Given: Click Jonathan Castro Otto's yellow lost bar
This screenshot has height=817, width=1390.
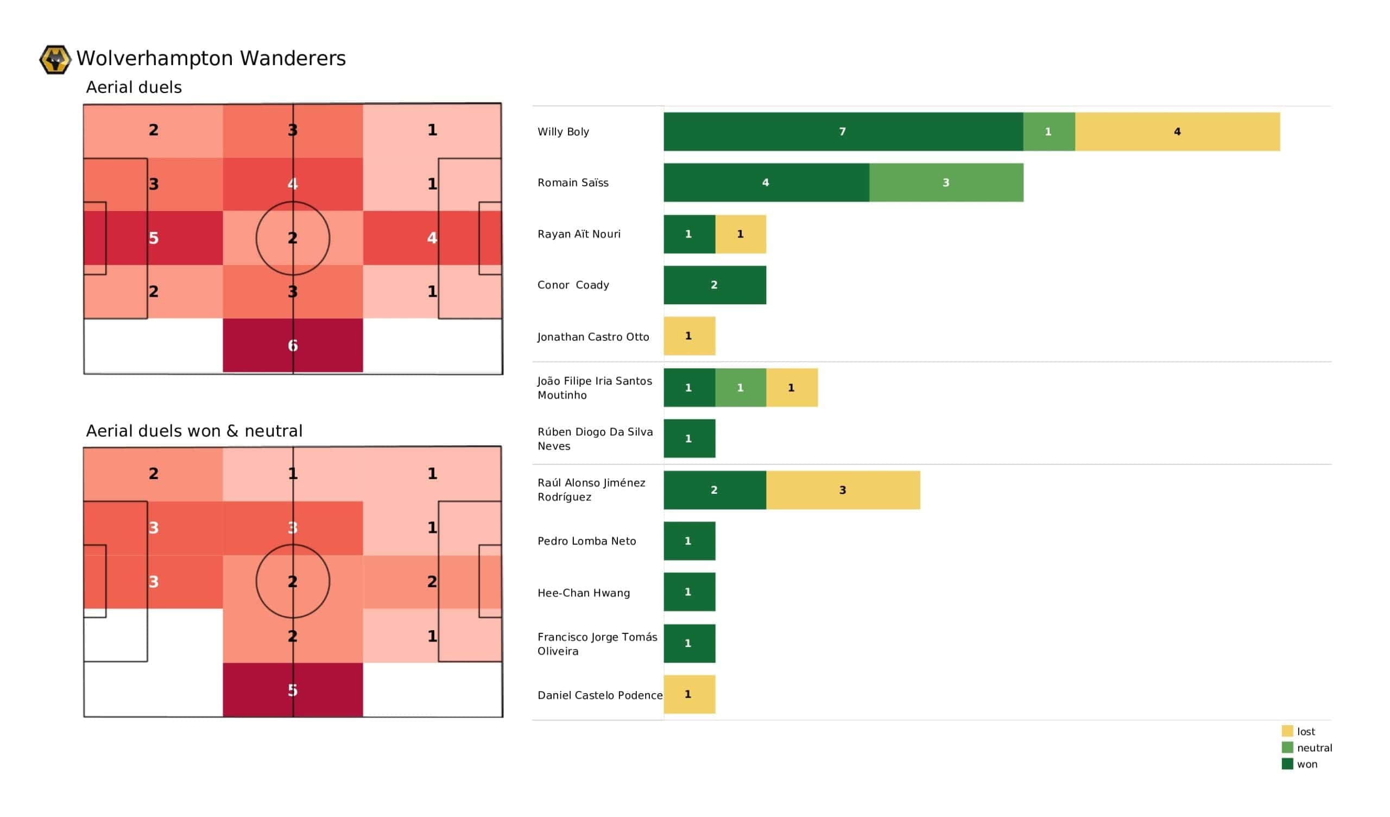Looking at the screenshot, I should point(689,336).
